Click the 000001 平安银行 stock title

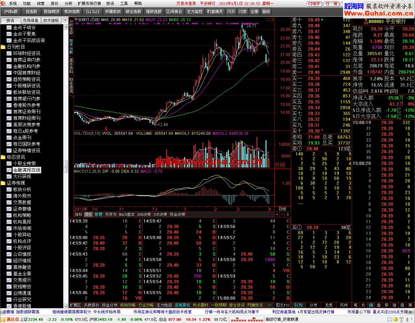point(387,21)
